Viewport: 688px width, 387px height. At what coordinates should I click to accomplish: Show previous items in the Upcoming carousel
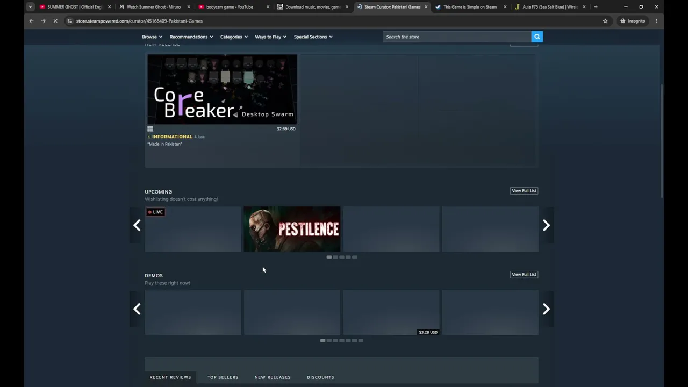(x=137, y=225)
